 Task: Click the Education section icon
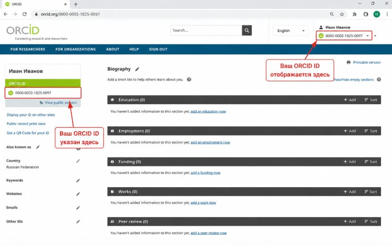pos(113,100)
